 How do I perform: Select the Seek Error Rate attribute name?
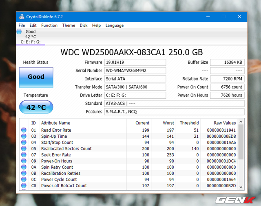click(x=56, y=154)
